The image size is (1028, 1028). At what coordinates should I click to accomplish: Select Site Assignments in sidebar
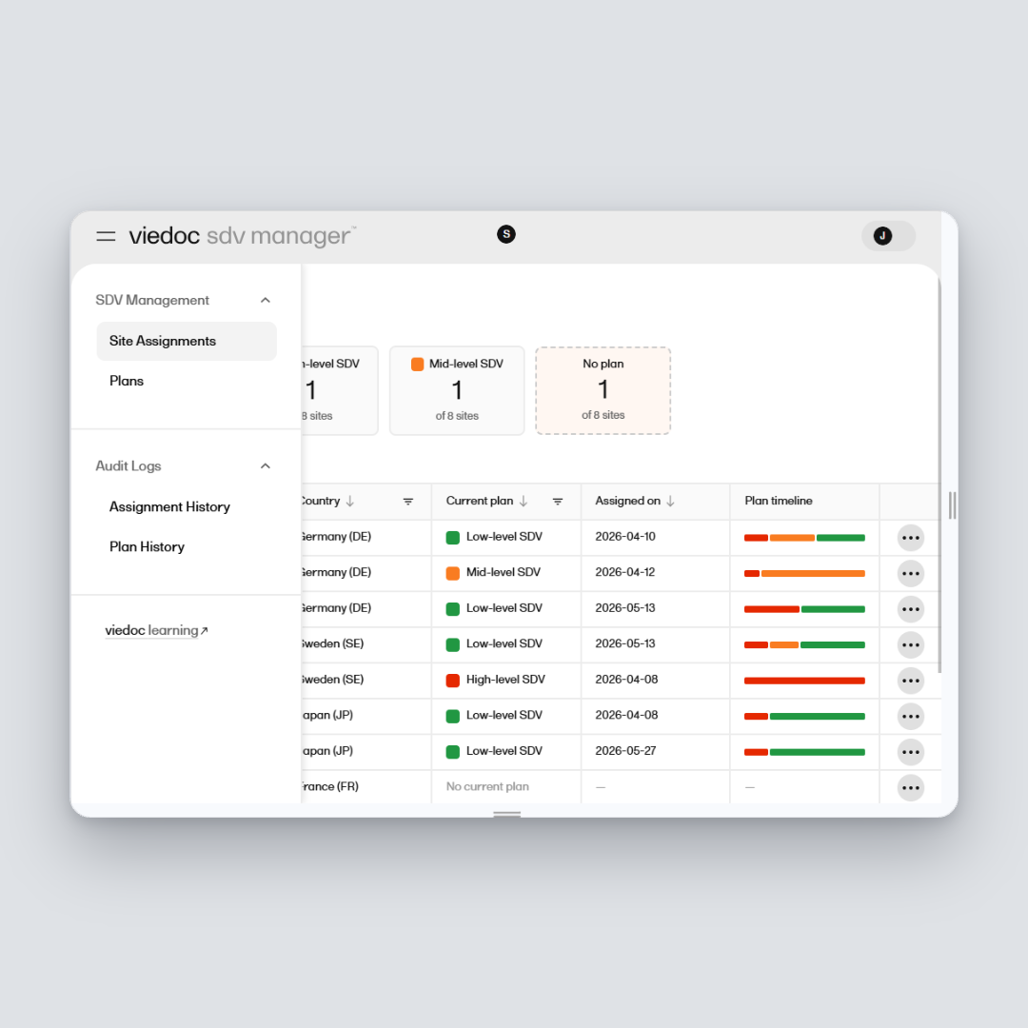point(187,341)
